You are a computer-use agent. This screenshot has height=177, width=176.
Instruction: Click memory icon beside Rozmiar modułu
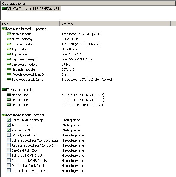point(9,44)
